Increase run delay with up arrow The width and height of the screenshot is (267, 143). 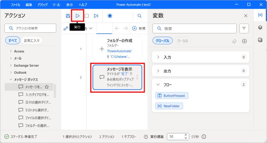coord(186,135)
